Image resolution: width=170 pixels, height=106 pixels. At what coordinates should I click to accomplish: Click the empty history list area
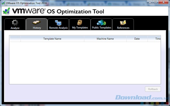pos(85,63)
